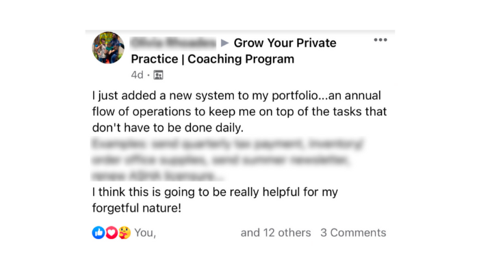Click the 'I think this is going' sentence
479x273 pixels.
(x=215, y=192)
